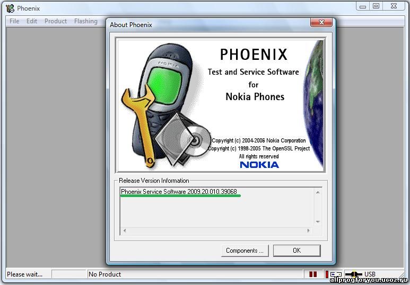410x285 pixels.
Task: Click the connection status icon left of USB
Action: (336, 274)
